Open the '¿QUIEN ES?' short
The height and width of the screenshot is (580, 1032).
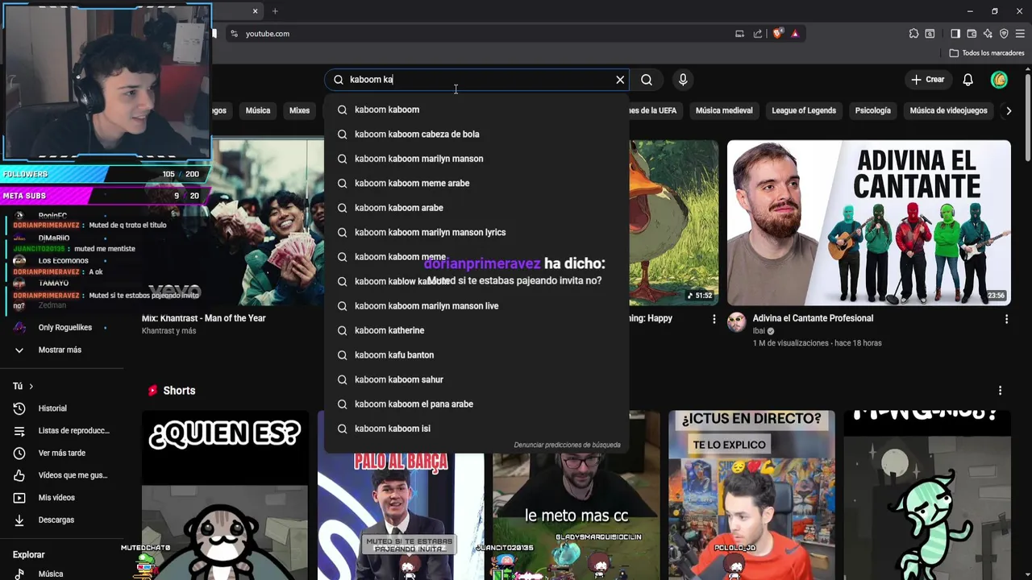[x=225, y=495]
